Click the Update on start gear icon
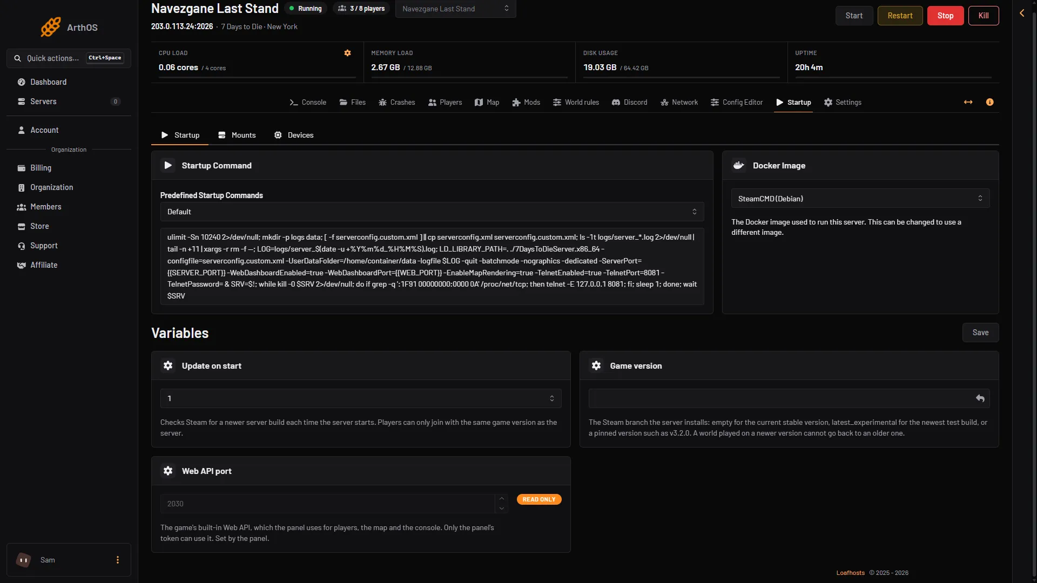 168,365
